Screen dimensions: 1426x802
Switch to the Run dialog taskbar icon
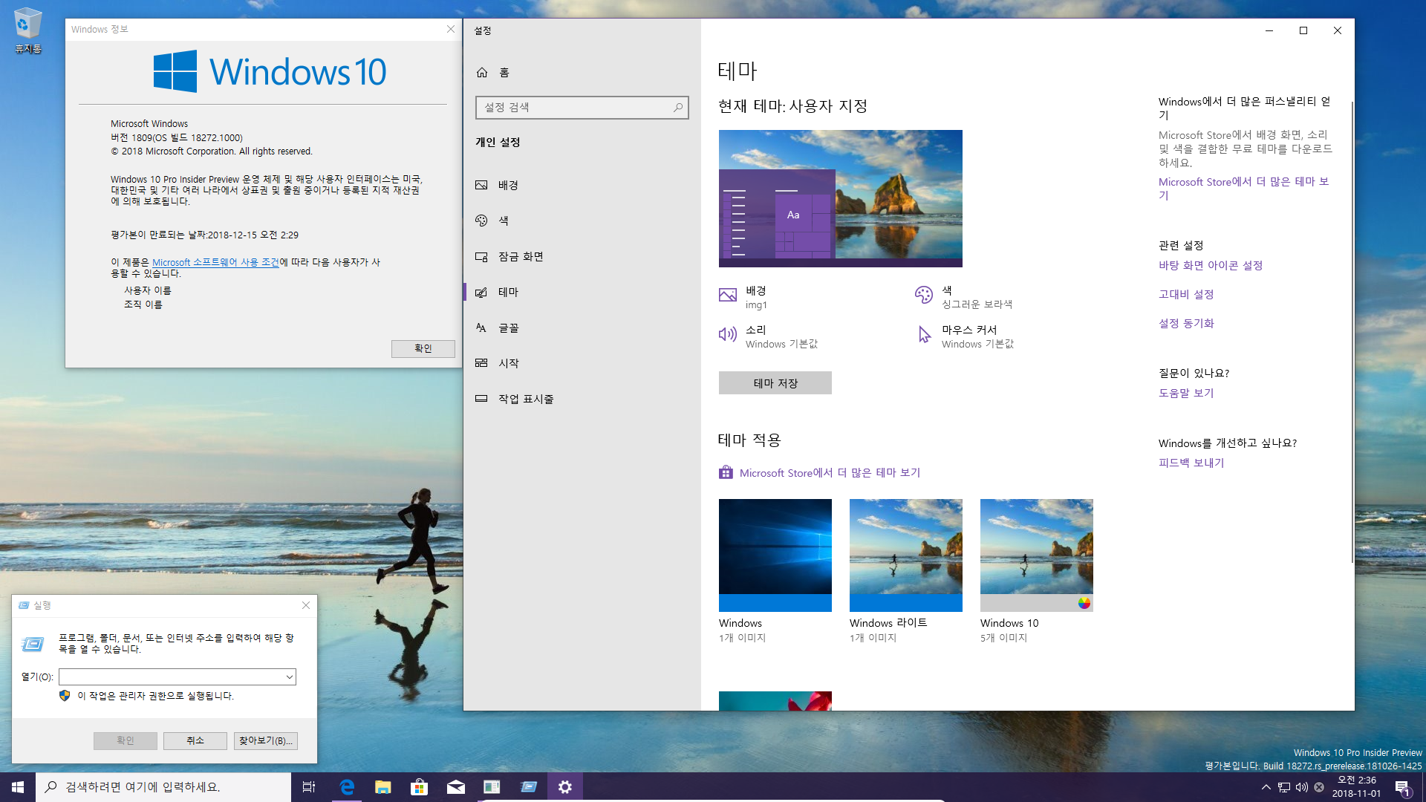point(528,787)
